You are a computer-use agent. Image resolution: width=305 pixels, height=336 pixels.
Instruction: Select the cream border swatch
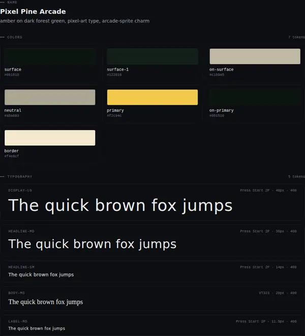click(x=50, y=138)
